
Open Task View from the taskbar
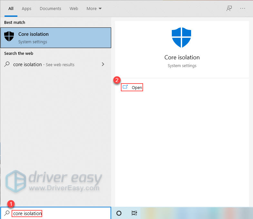coord(134,213)
